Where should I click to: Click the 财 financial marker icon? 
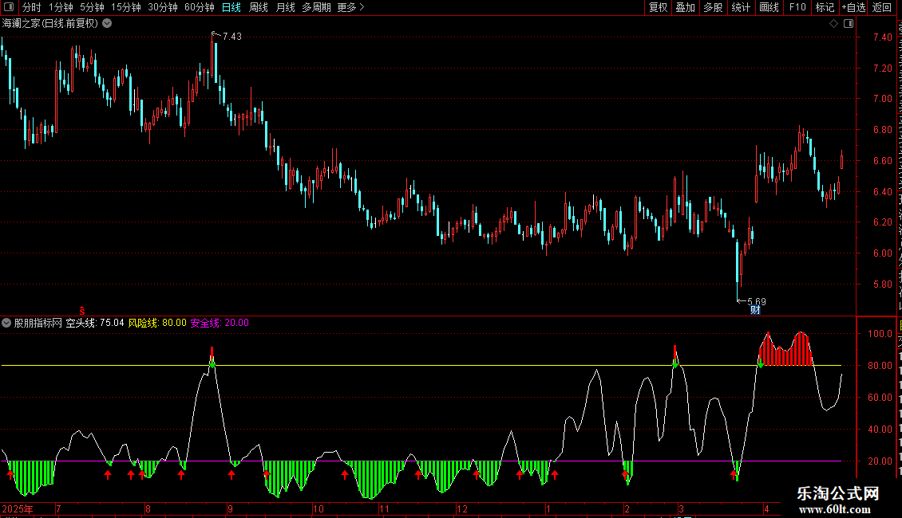755,310
